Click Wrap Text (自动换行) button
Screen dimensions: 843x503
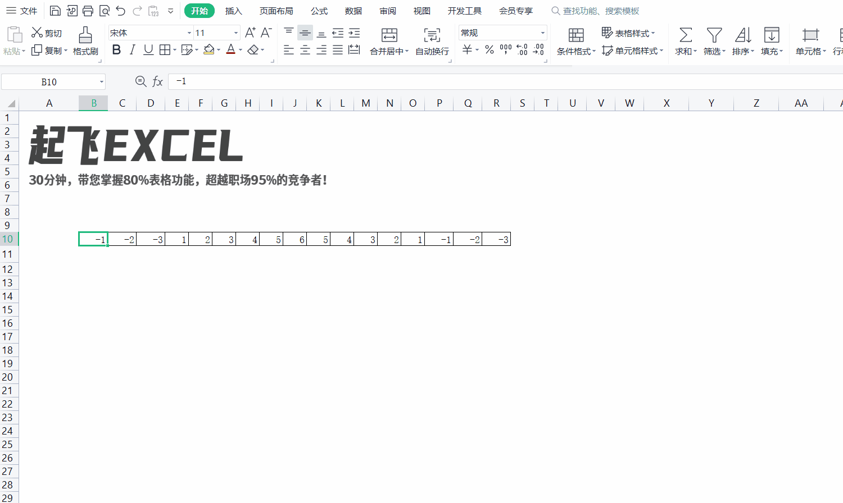click(x=432, y=41)
